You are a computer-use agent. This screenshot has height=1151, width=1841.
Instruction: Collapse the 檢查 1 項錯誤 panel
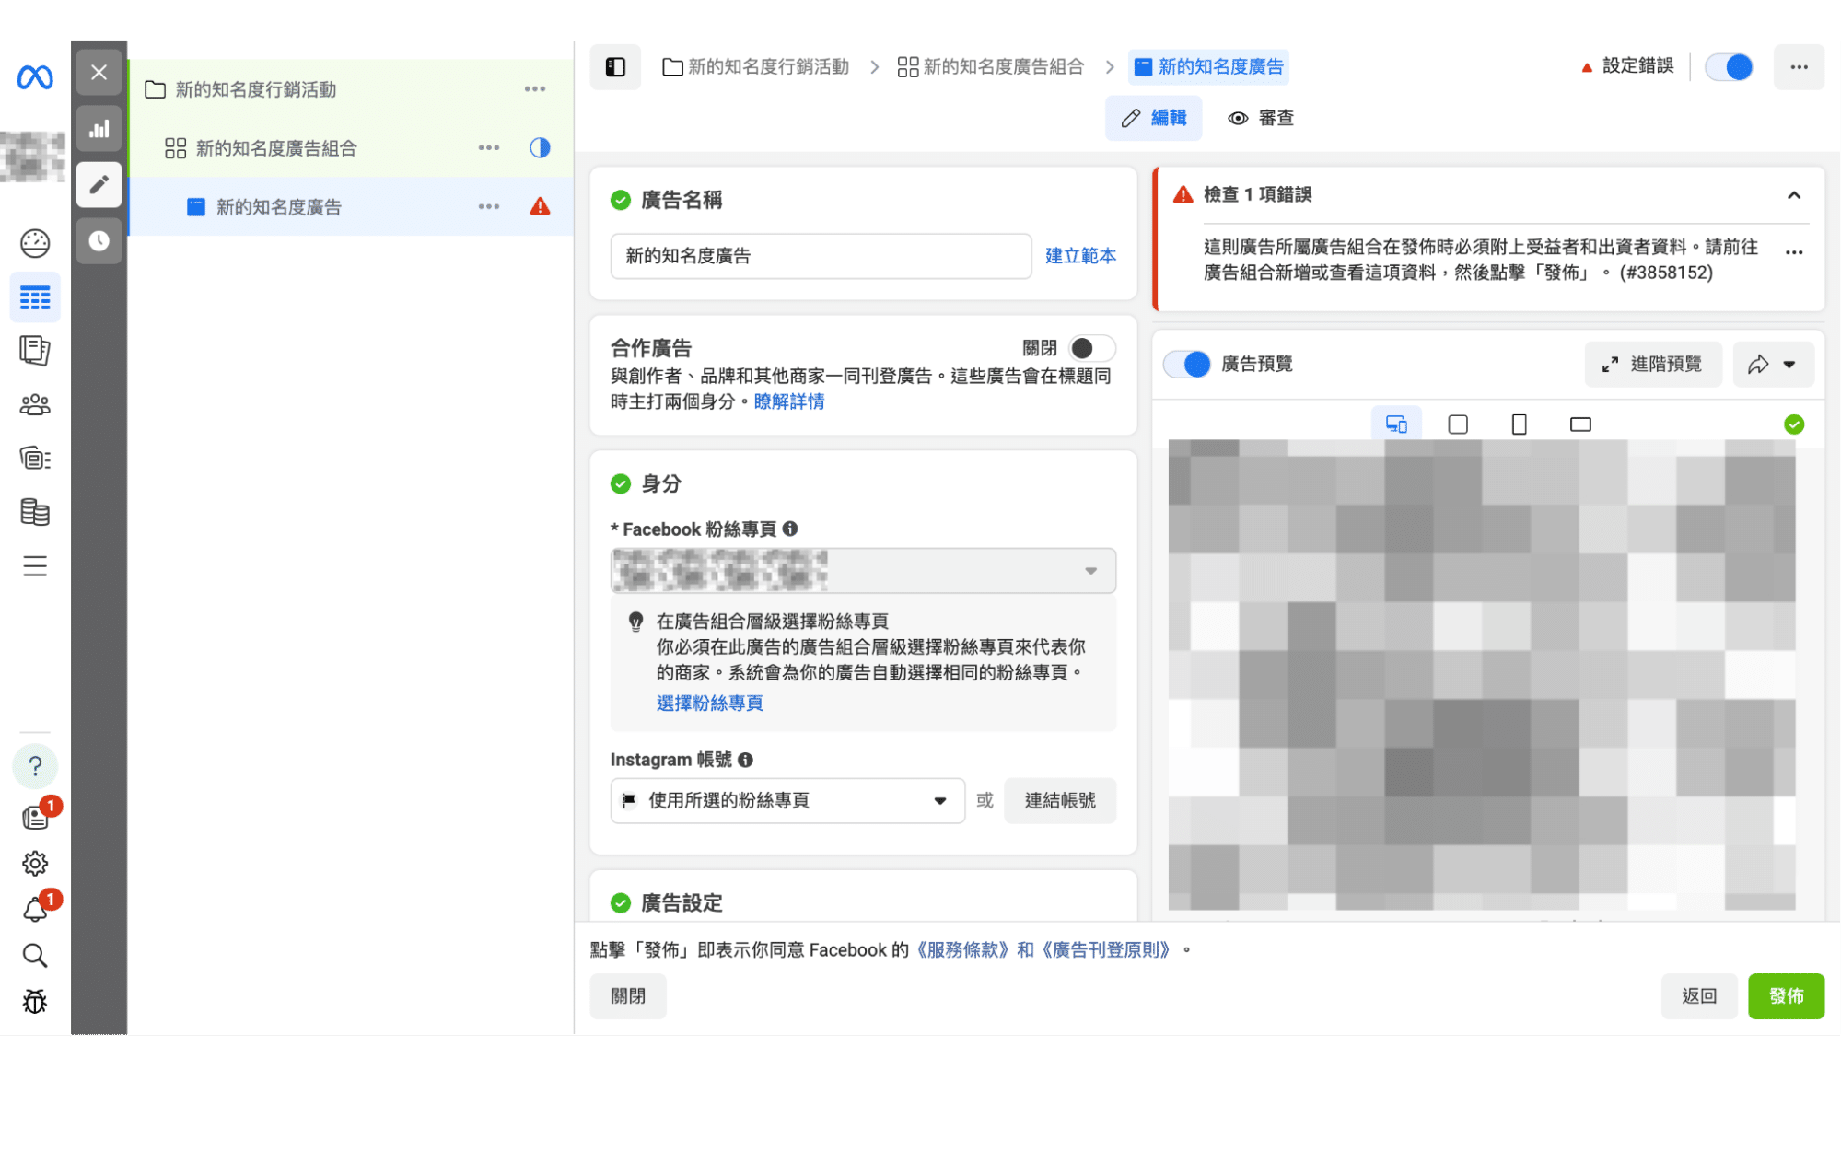1793,195
